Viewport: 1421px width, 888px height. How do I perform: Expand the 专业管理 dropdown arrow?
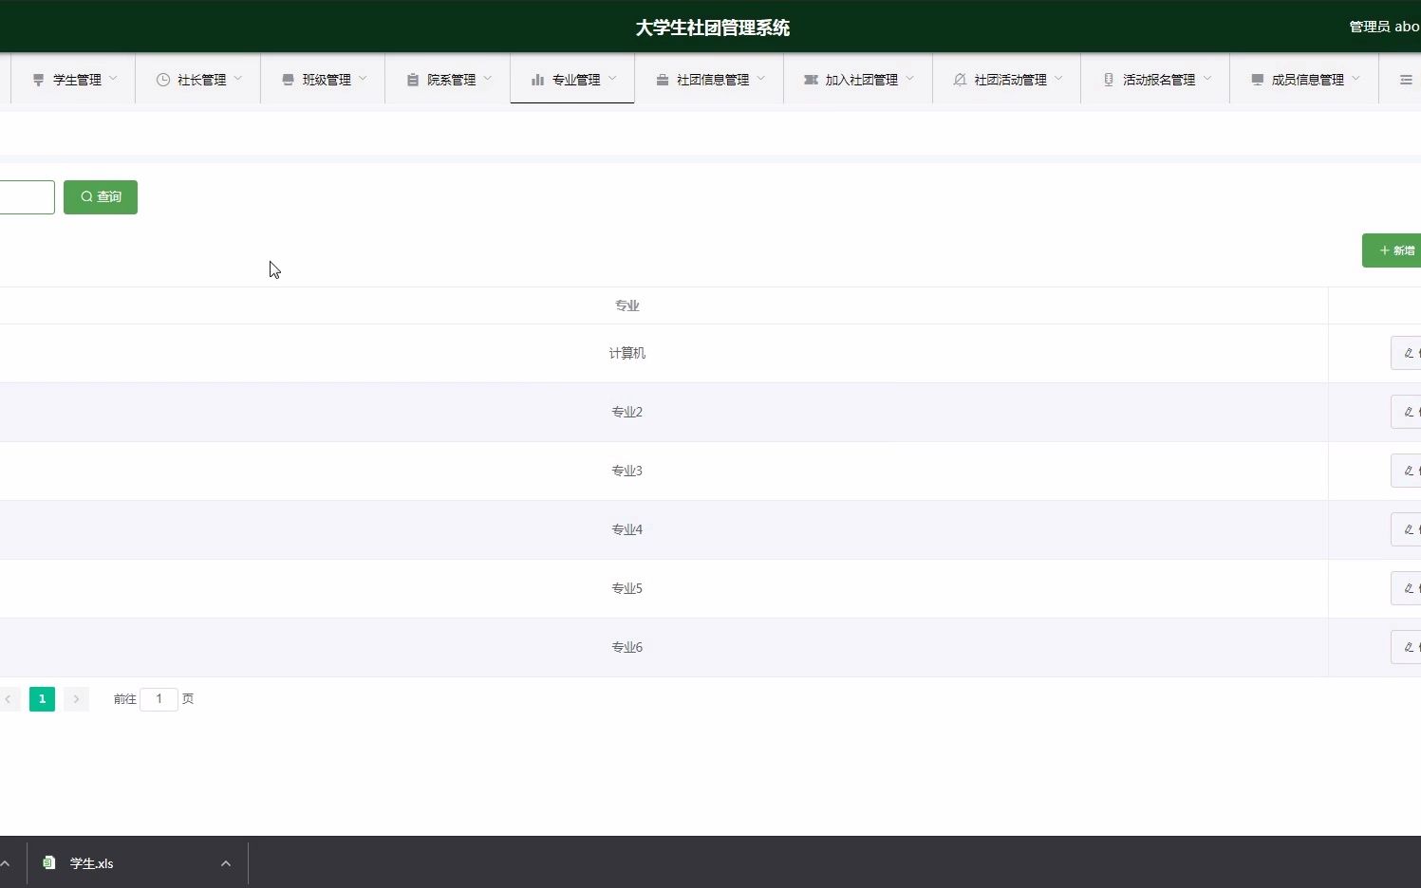(x=612, y=78)
